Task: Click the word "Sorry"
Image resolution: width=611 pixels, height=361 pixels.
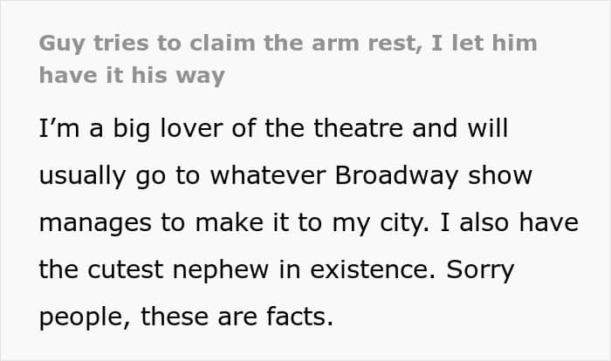Action: (x=478, y=270)
